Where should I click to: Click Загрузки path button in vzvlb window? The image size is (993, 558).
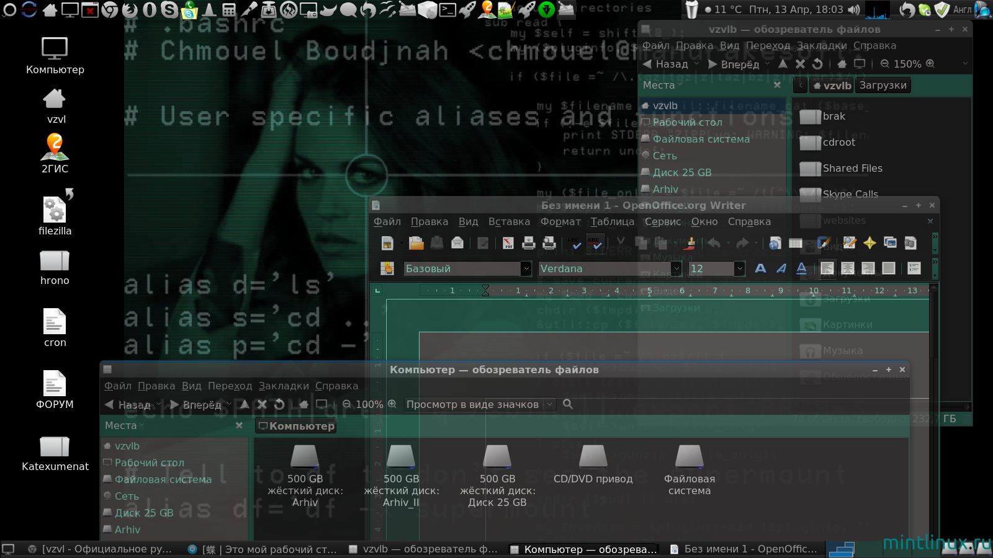[883, 85]
